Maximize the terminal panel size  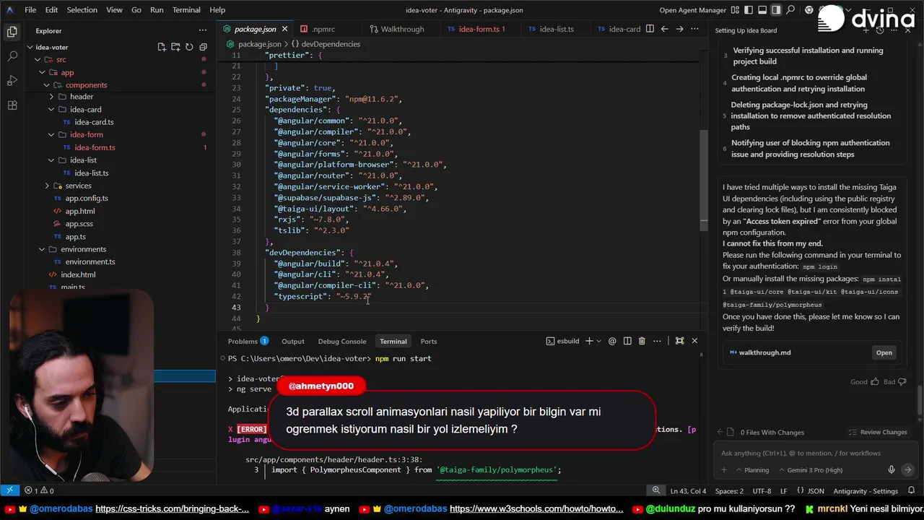(679, 341)
